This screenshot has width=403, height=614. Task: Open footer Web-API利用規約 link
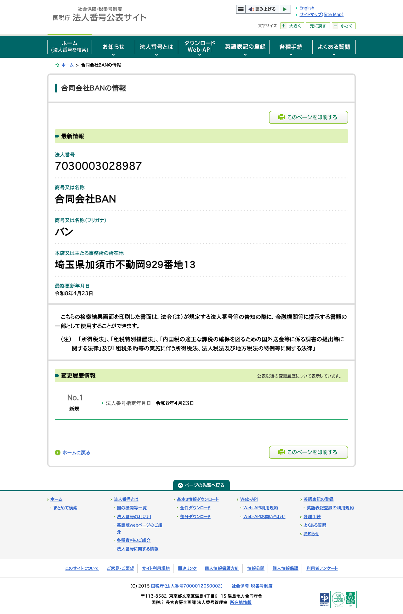point(261,508)
